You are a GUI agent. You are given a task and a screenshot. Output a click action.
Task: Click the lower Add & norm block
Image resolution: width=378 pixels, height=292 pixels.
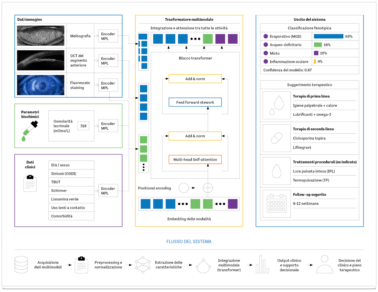tap(195, 136)
